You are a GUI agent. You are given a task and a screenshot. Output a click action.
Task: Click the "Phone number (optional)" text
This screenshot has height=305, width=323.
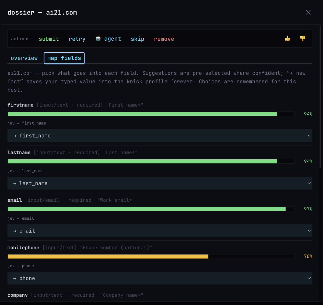point(116,248)
